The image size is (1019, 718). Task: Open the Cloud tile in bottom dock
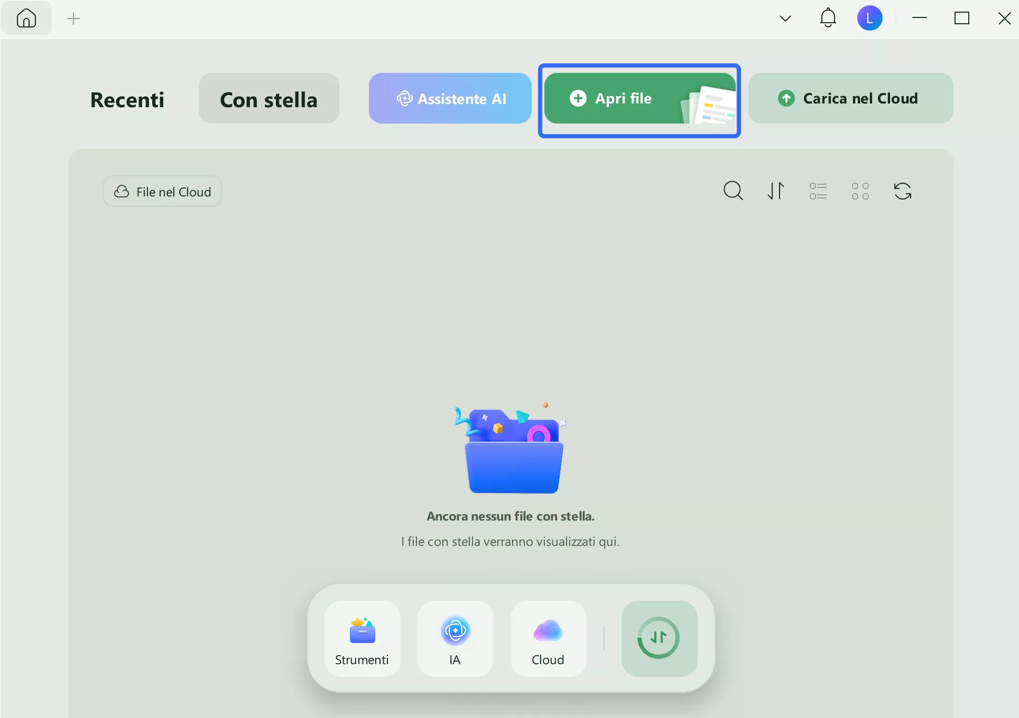pyautogui.click(x=548, y=639)
